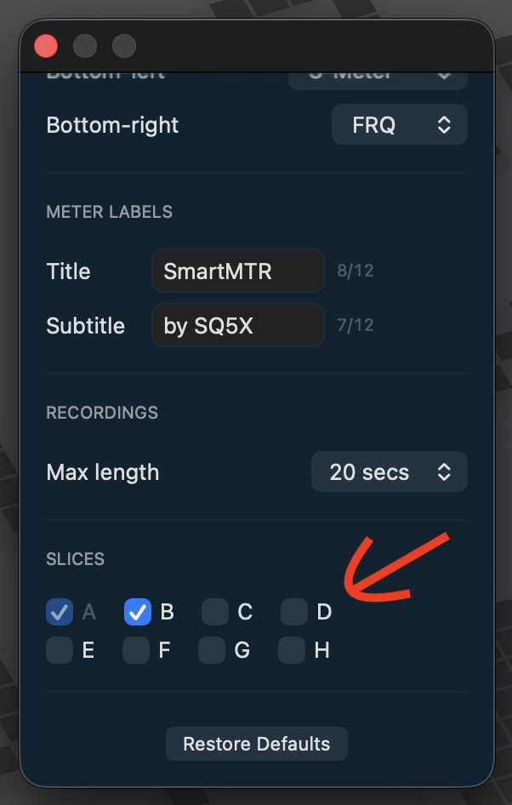Image resolution: width=512 pixels, height=805 pixels.
Task: Turn on slice G checkbox
Action: coord(212,651)
